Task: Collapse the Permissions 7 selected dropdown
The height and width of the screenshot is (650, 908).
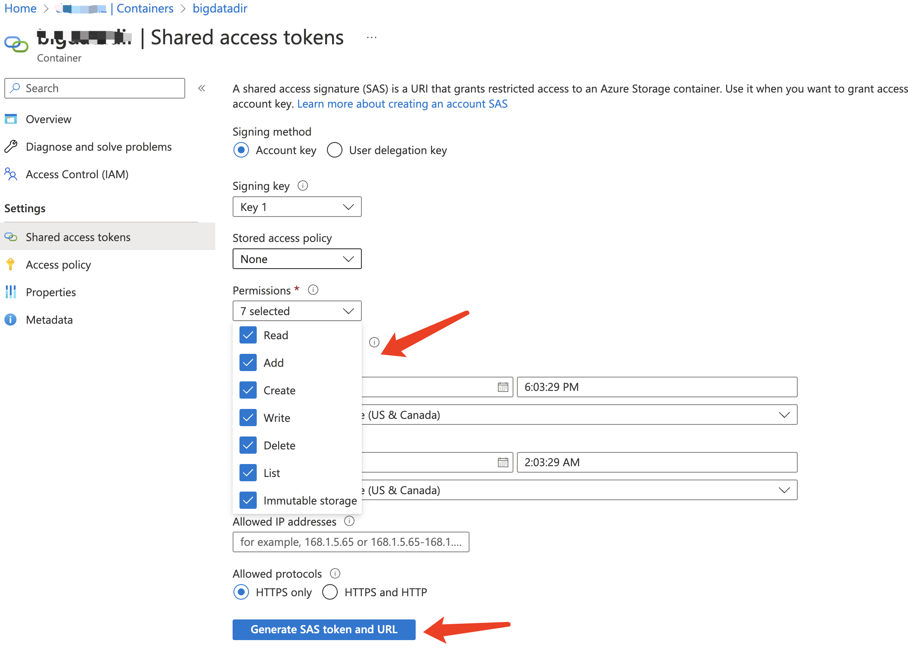Action: point(297,311)
